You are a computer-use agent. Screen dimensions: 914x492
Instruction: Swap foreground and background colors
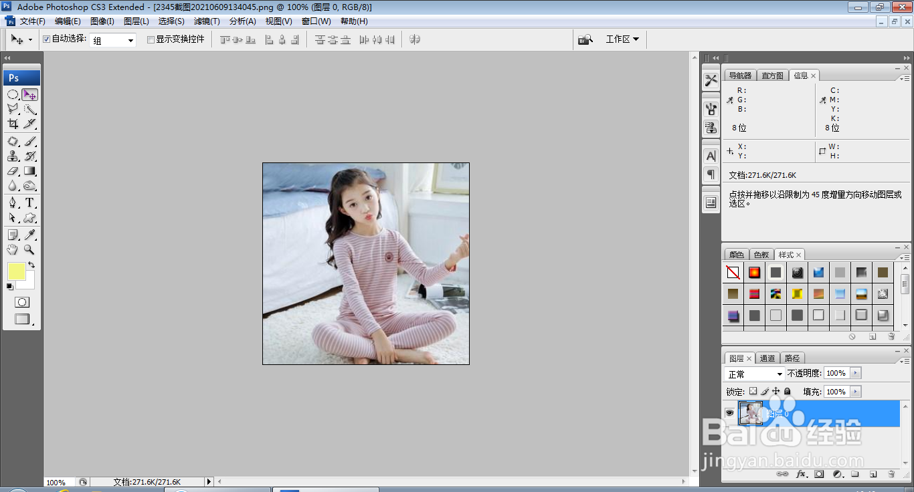[31, 265]
